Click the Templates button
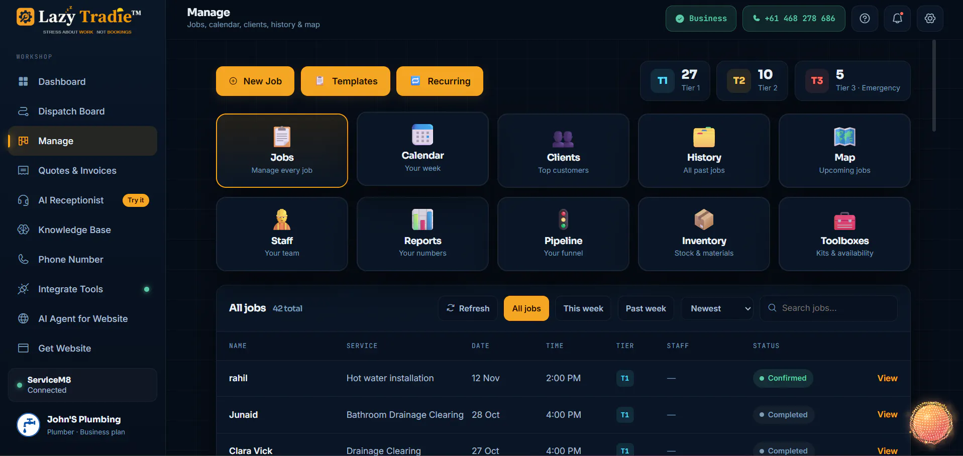This screenshot has height=456, width=963. 346,81
